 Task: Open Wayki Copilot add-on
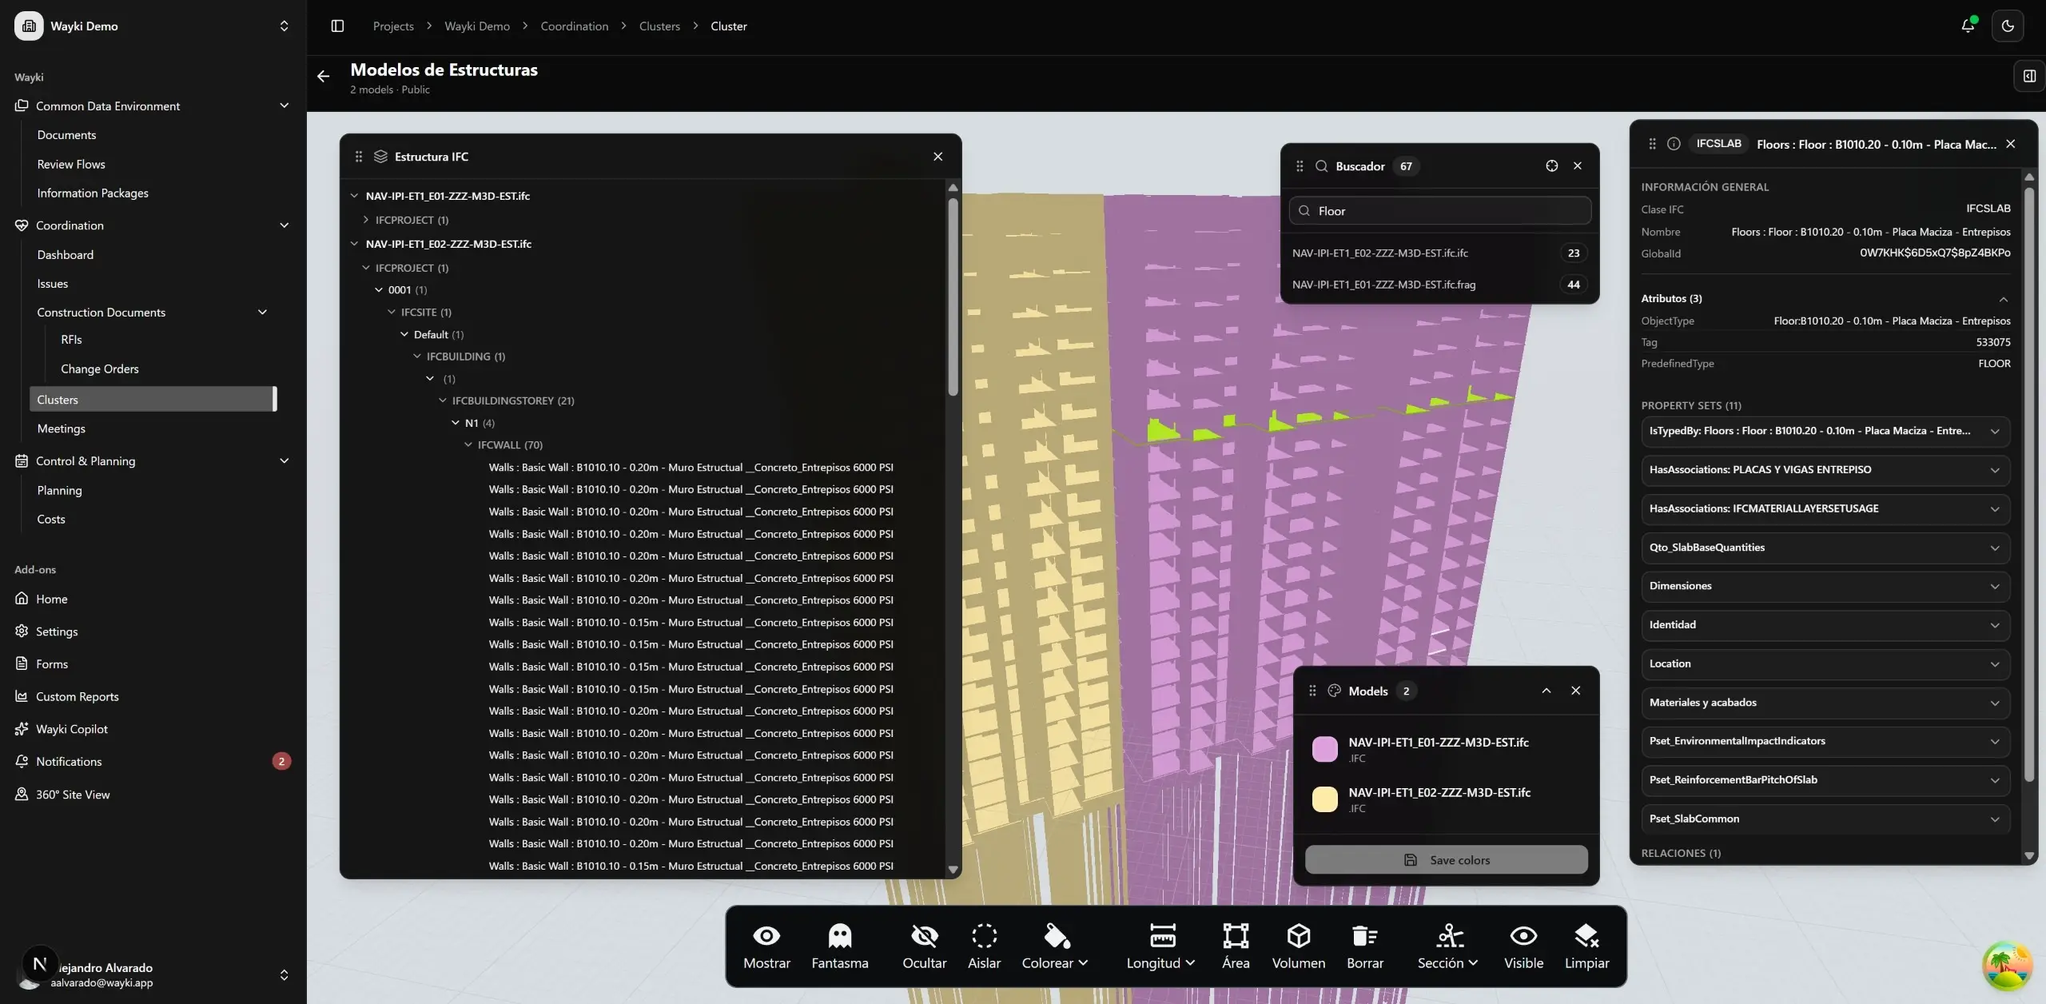tap(72, 729)
